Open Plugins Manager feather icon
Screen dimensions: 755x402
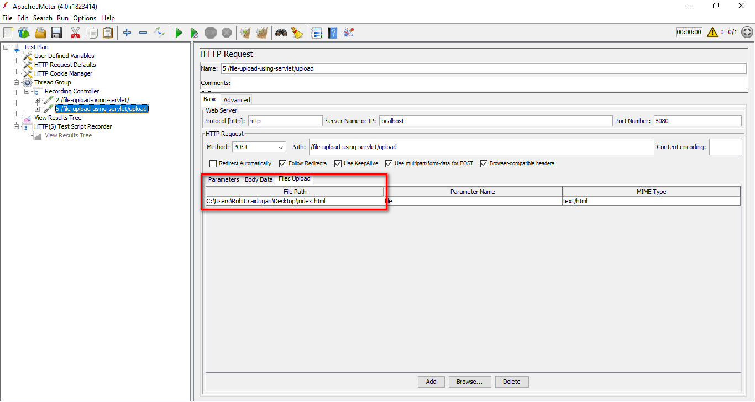click(349, 33)
